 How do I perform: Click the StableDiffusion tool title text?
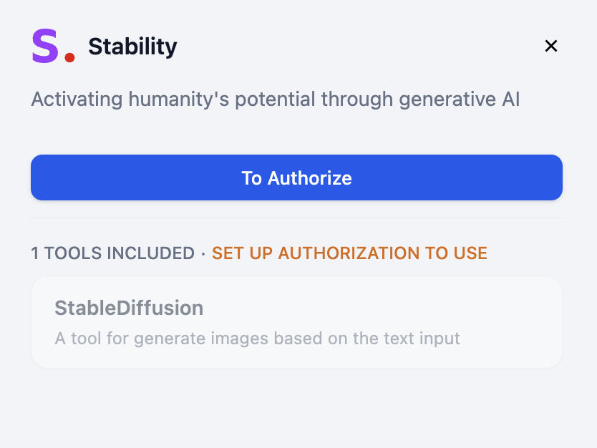(129, 308)
